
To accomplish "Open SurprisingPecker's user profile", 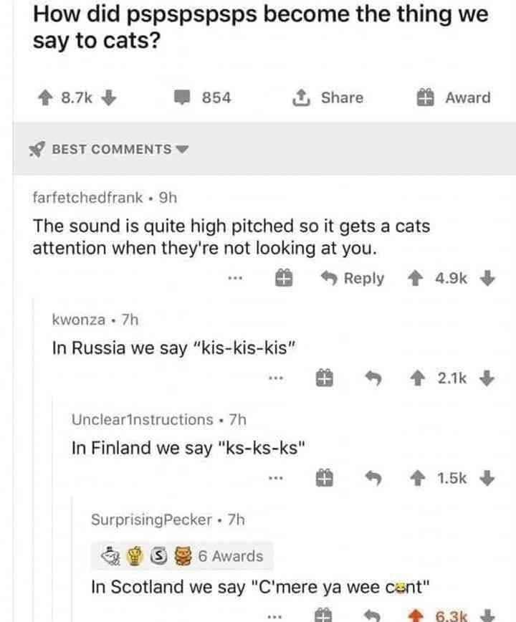I will 150,519.
